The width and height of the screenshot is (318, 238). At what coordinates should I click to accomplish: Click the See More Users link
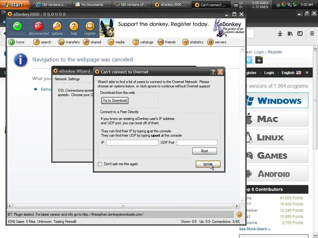tap(255, 229)
